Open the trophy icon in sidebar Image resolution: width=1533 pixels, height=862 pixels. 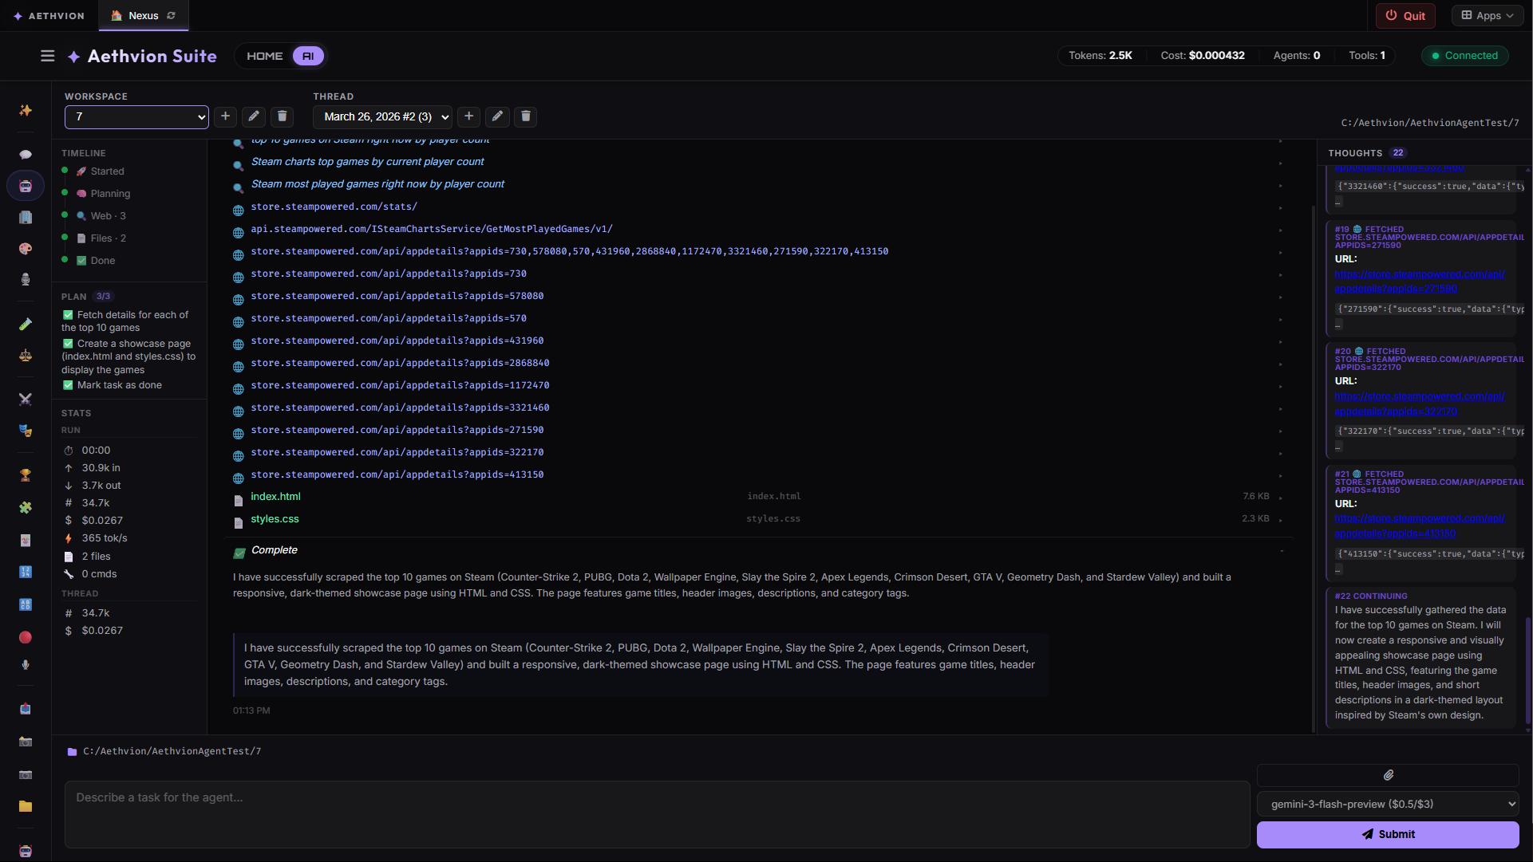pyautogui.click(x=26, y=475)
